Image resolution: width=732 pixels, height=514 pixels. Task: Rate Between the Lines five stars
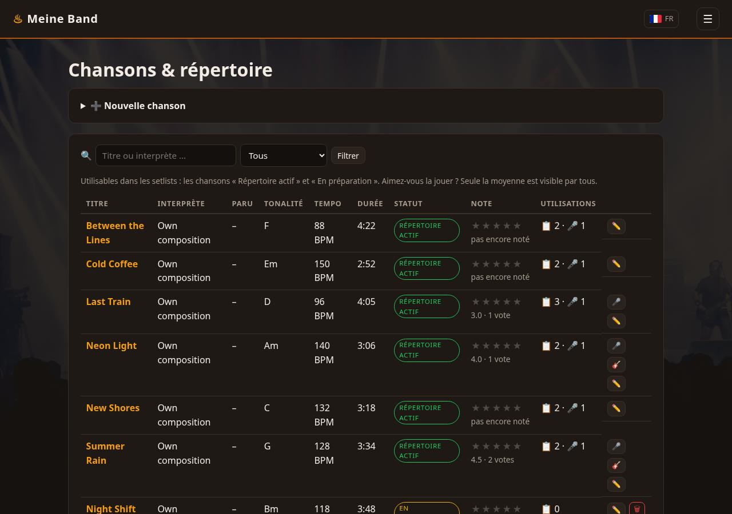(517, 226)
